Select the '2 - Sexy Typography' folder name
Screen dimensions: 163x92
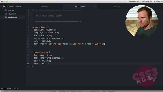pyautogui.click(x=13, y=6)
